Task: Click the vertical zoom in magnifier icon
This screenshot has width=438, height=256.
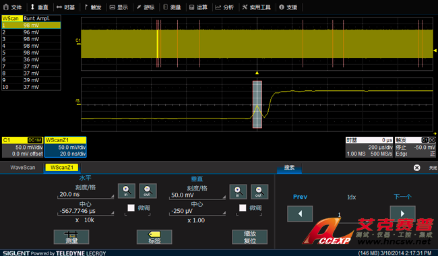Action: coord(238,192)
